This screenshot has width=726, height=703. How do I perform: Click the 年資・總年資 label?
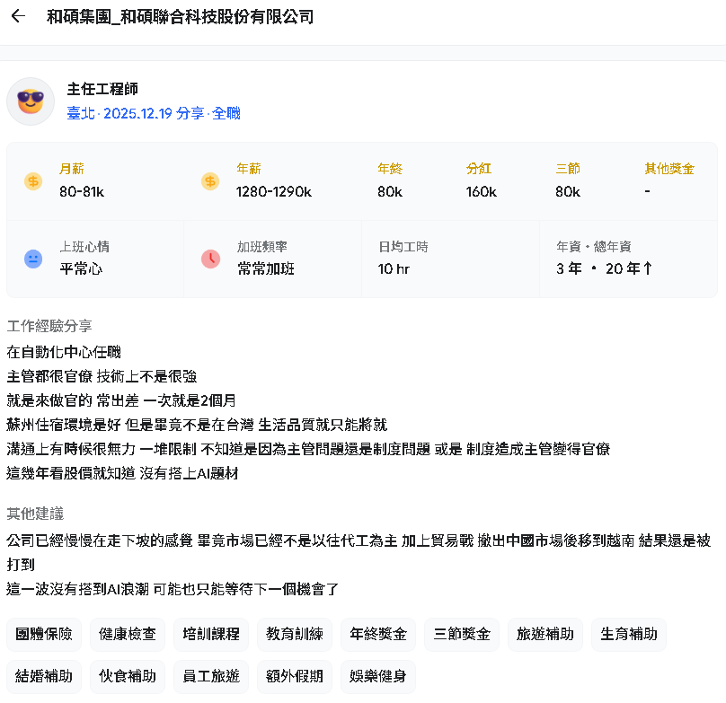click(x=594, y=247)
